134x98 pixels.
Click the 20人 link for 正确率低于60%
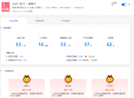point(25,60)
